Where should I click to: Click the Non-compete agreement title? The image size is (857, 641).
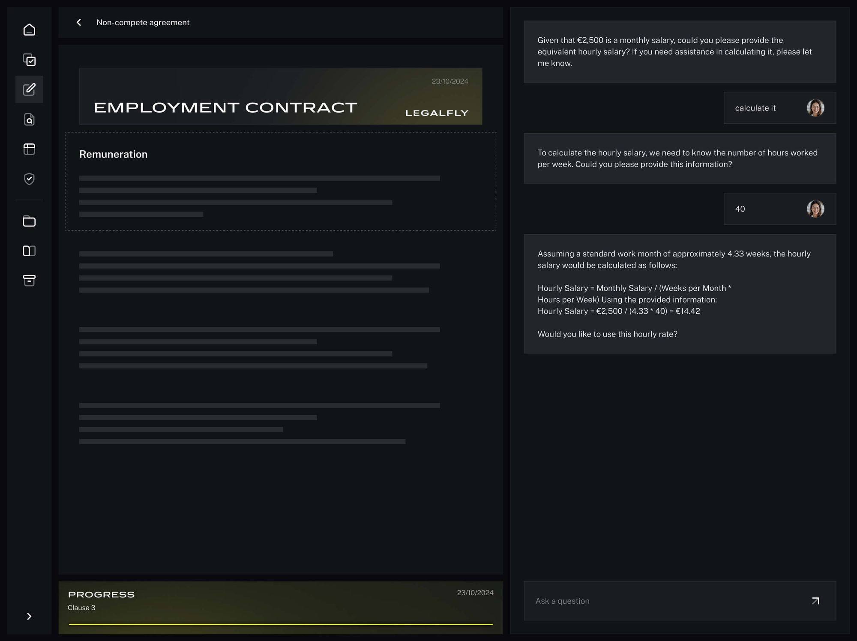[143, 22]
